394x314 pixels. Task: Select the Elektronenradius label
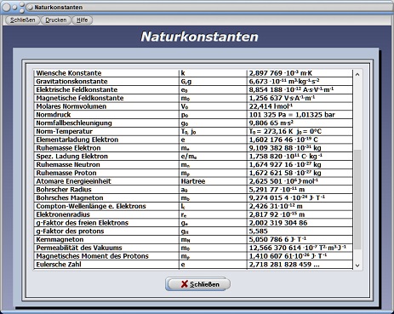click(x=63, y=214)
